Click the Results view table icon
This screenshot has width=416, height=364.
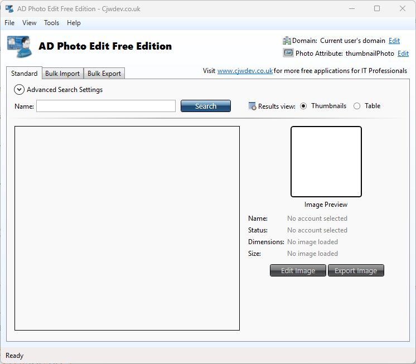(x=252, y=106)
